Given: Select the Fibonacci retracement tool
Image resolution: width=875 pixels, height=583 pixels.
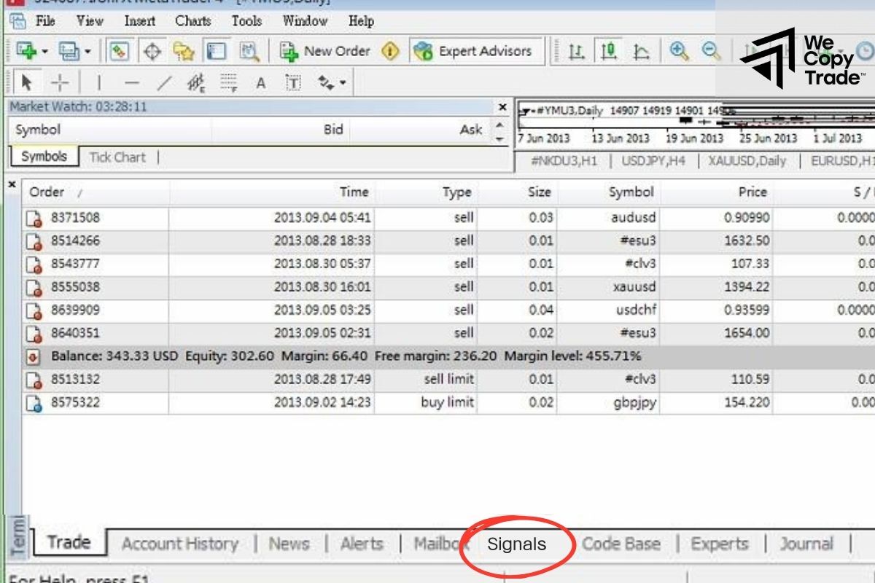Looking at the screenshot, I should (229, 83).
